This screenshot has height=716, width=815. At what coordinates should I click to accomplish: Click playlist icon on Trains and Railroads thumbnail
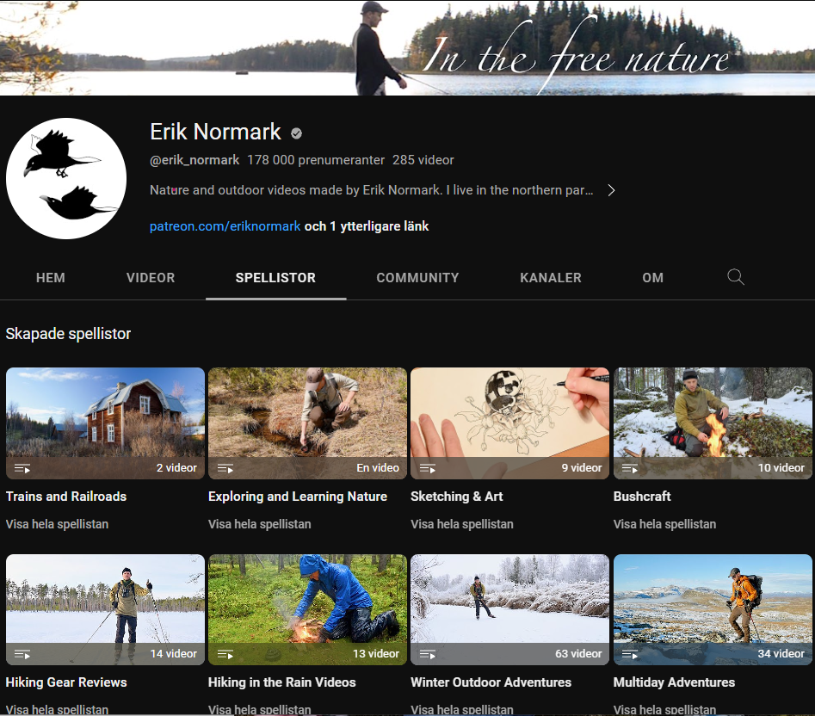pyautogui.click(x=22, y=468)
